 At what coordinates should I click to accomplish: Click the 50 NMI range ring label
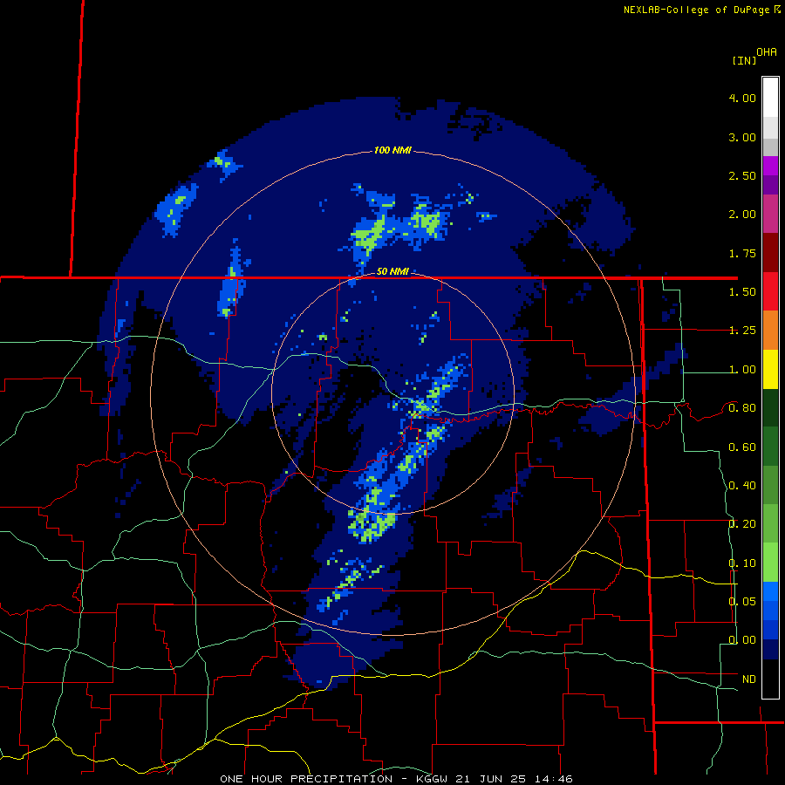pyautogui.click(x=392, y=272)
